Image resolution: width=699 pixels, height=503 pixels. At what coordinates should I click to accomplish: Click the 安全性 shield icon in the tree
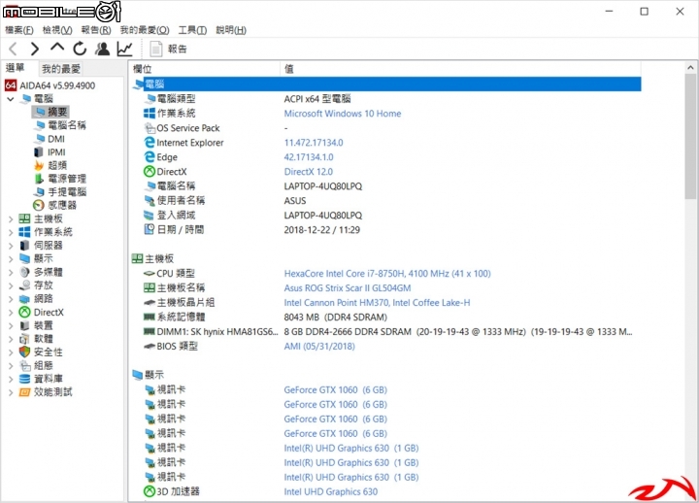point(24,352)
